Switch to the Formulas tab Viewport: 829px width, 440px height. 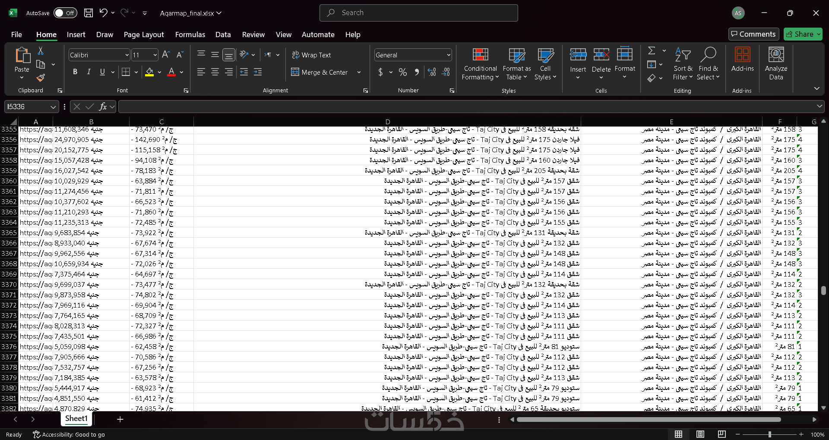pyautogui.click(x=190, y=35)
